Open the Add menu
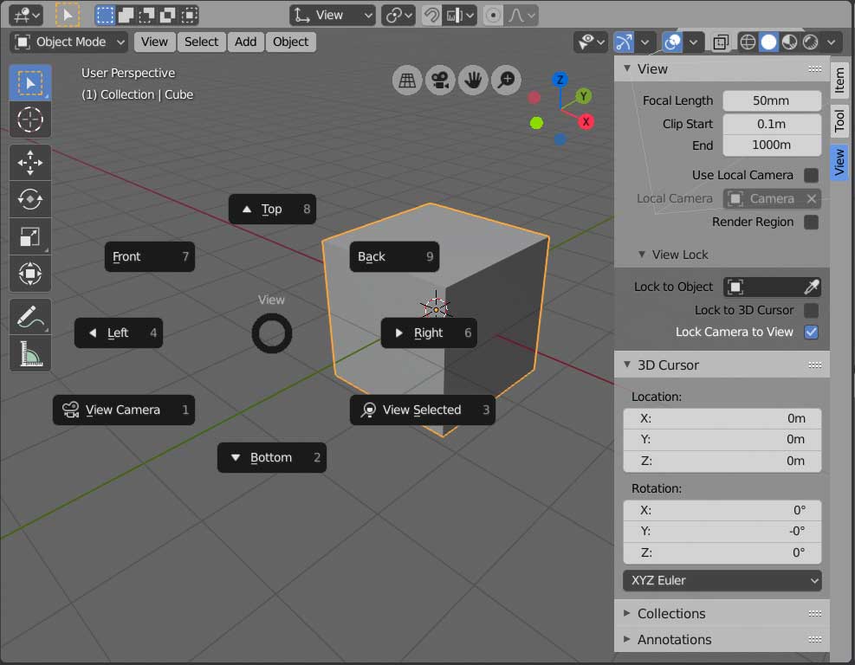 245,42
